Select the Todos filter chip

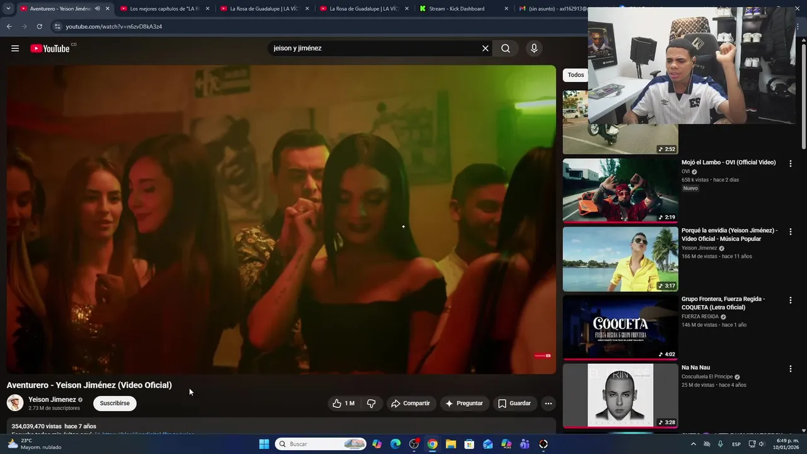click(576, 75)
